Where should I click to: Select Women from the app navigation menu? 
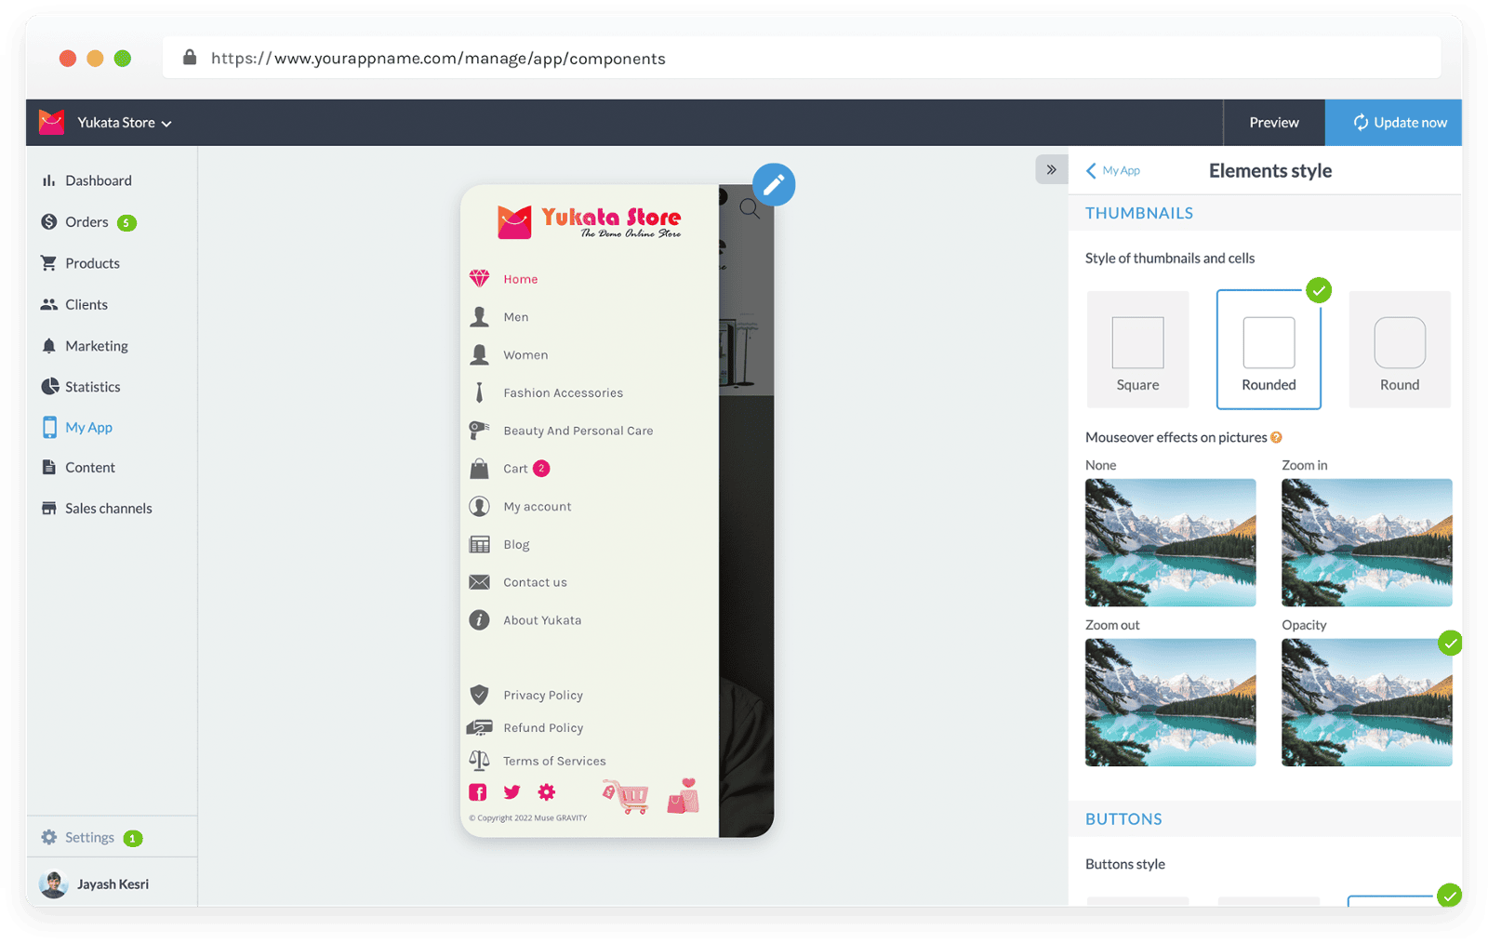(525, 354)
